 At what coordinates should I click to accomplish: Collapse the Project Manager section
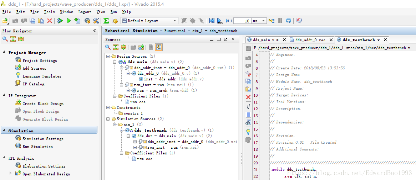click(4, 52)
